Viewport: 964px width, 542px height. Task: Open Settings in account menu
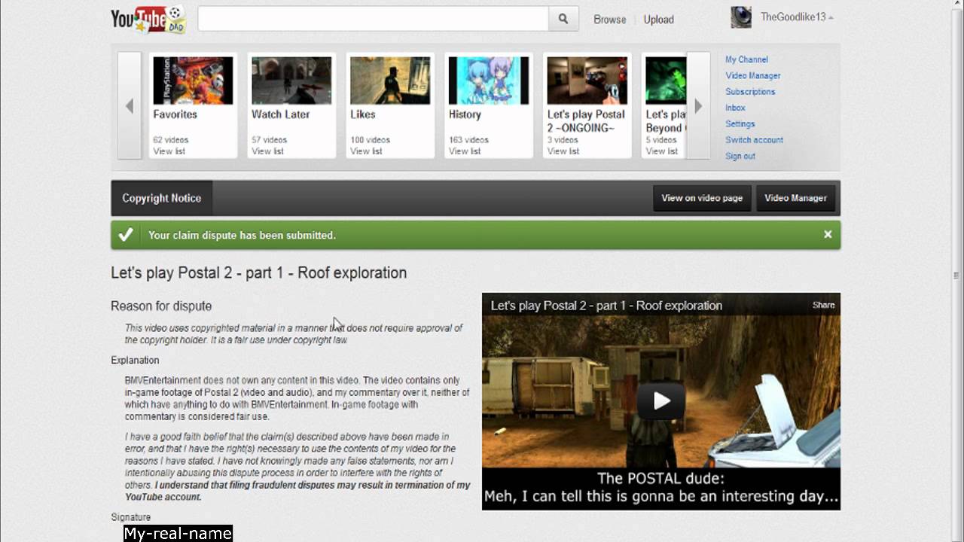click(740, 124)
